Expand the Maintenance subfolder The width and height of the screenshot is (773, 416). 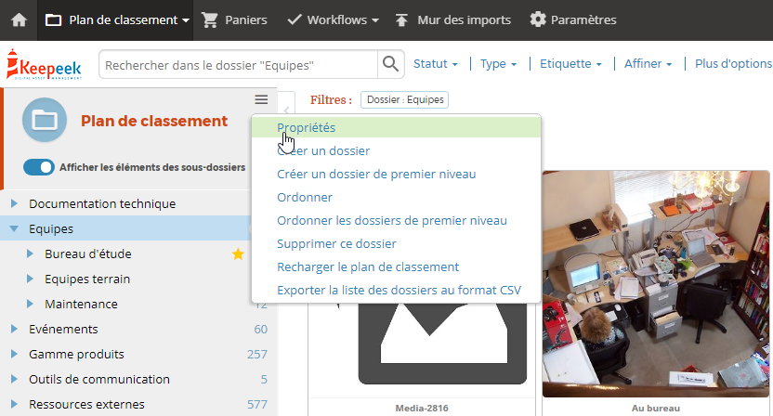(30, 305)
